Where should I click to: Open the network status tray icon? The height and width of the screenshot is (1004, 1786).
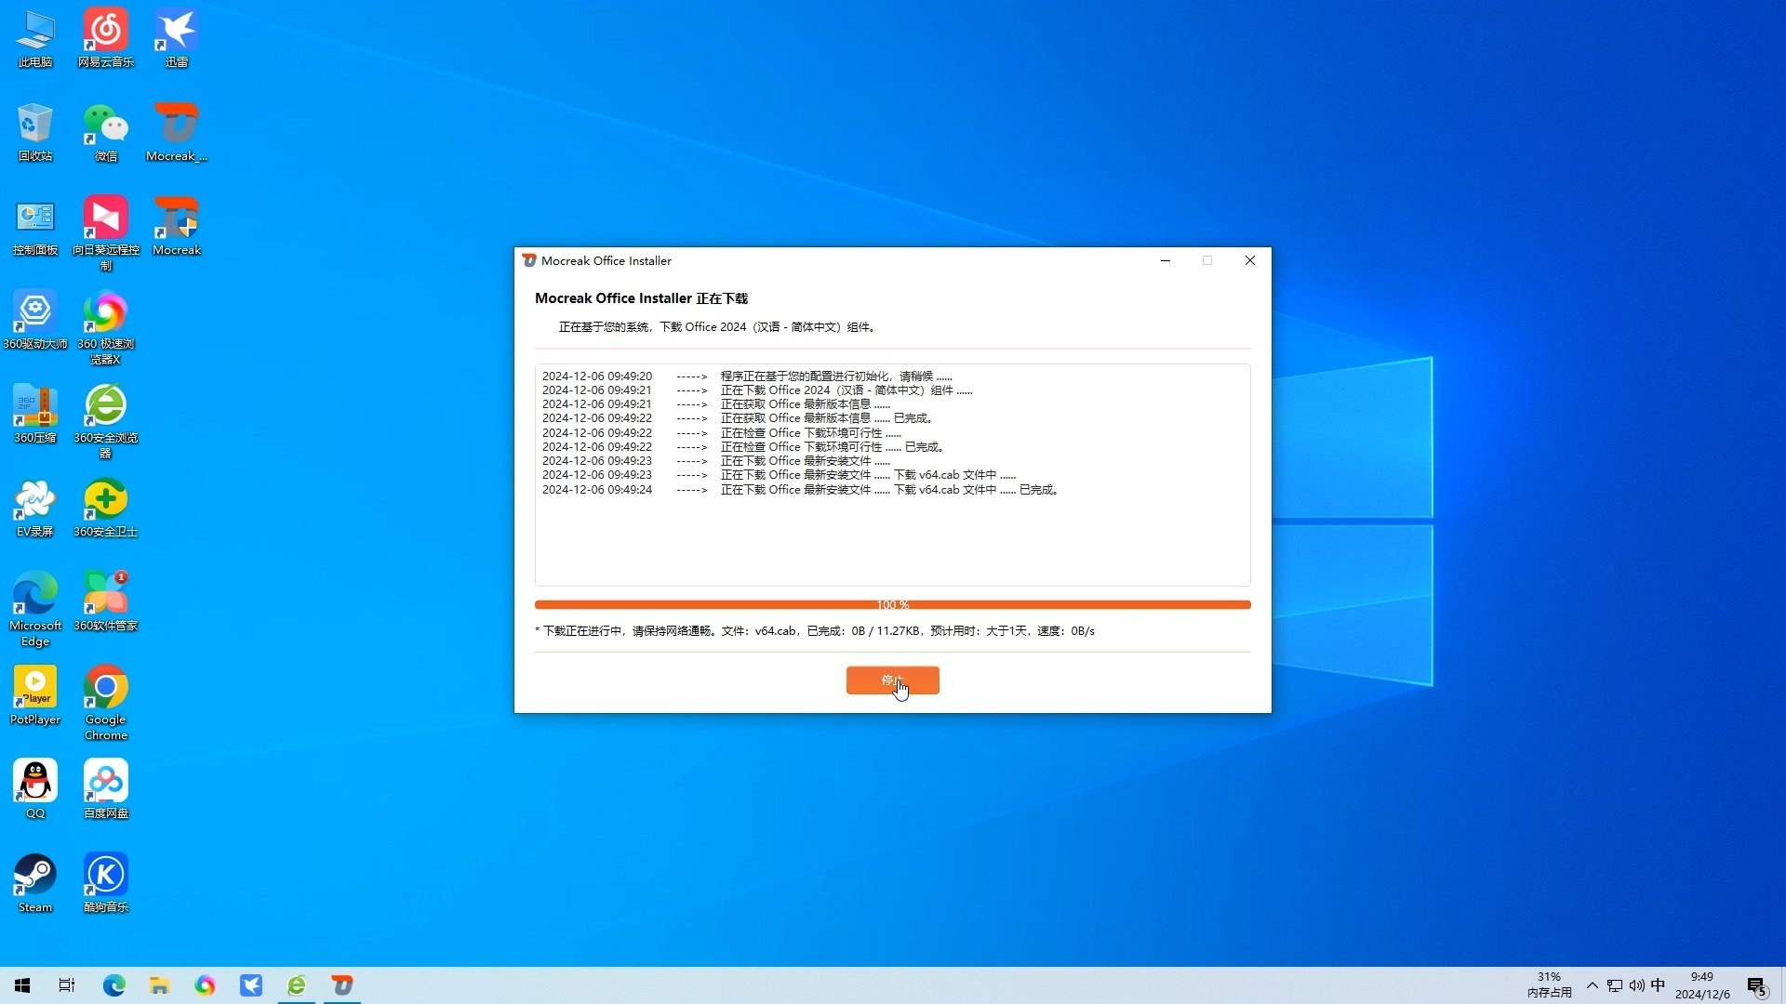pyautogui.click(x=1615, y=985)
